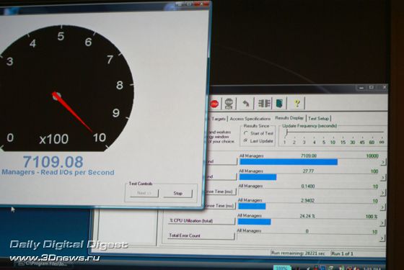Screen dimensions: 404x270
Task: Click the blue bar in the 24.24 % row
Action: pyautogui.click(x=254, y=222)
